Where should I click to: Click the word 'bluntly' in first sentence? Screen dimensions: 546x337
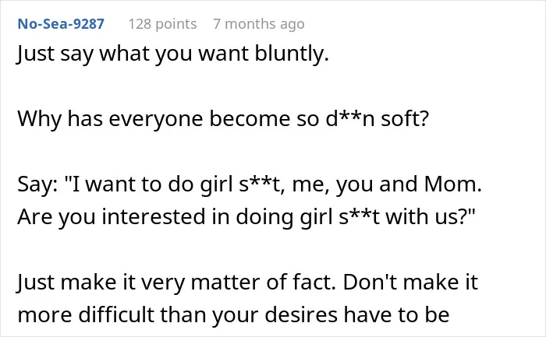point(292,54)
